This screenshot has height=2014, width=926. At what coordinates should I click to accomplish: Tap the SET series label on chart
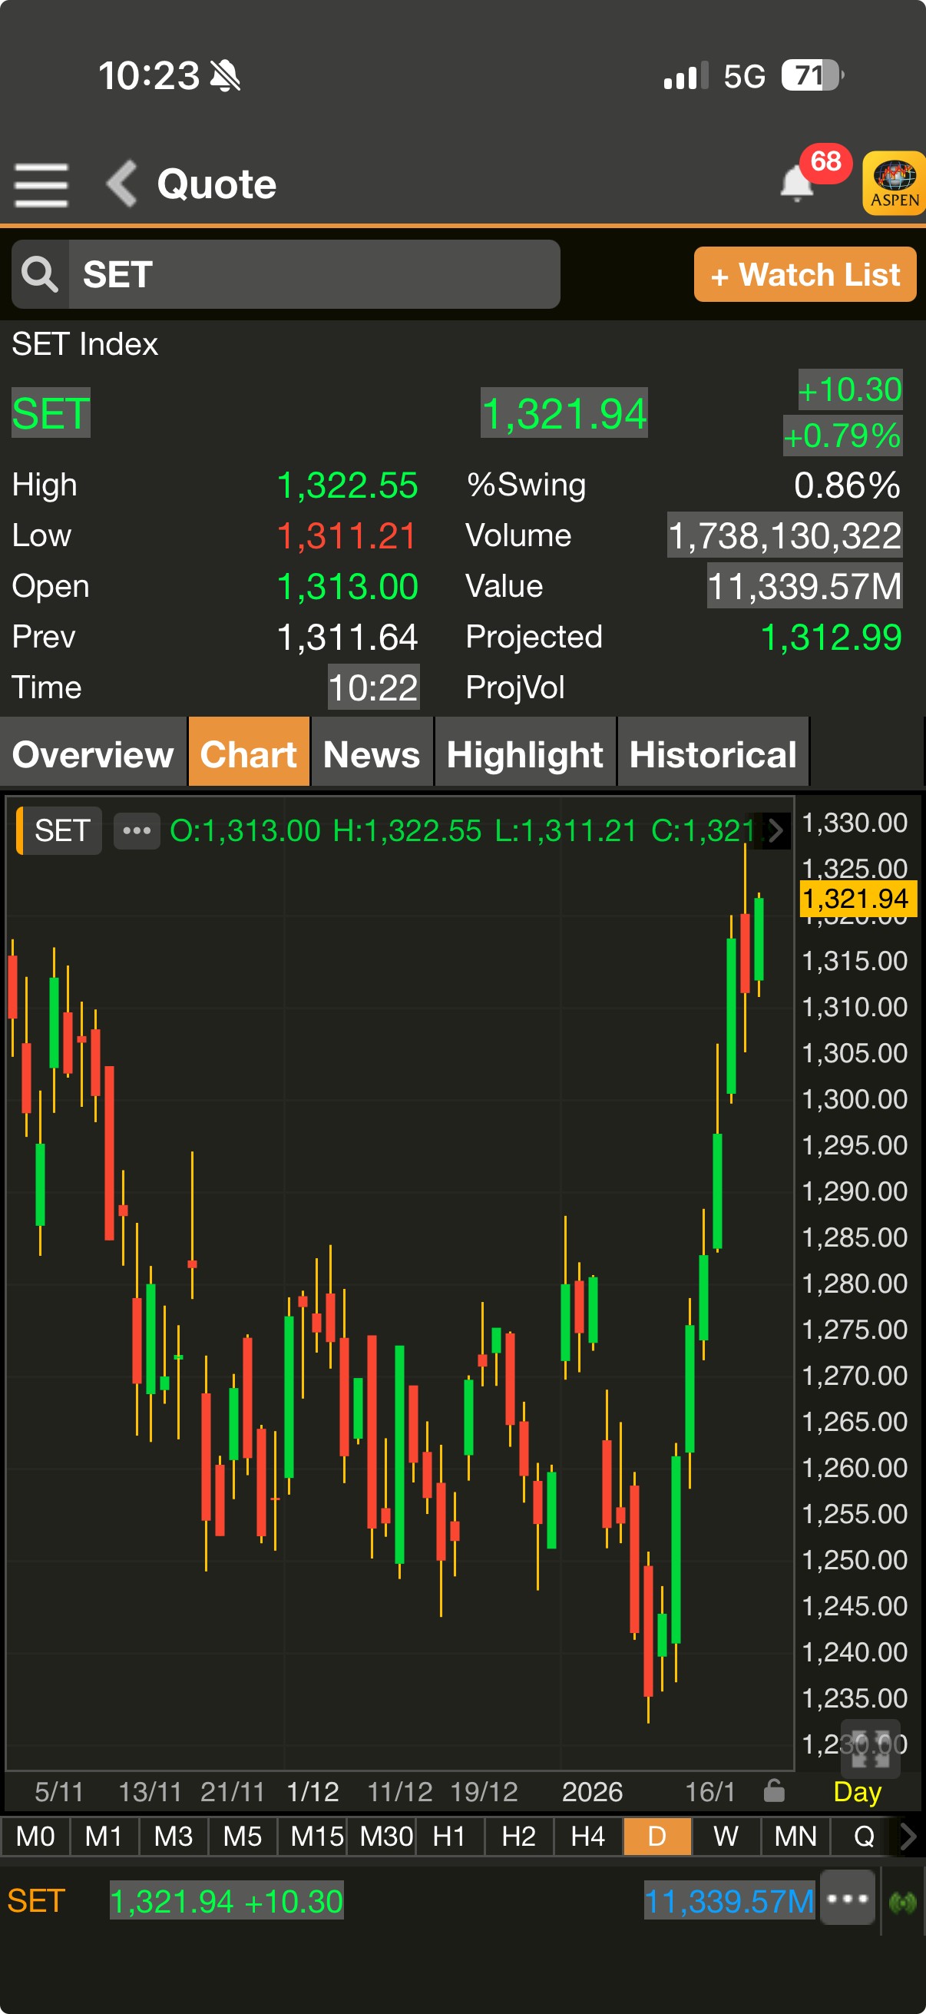point(61,830)
